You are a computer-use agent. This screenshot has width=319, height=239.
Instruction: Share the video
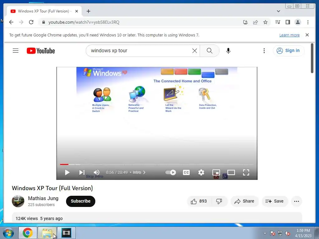(244, 201)
